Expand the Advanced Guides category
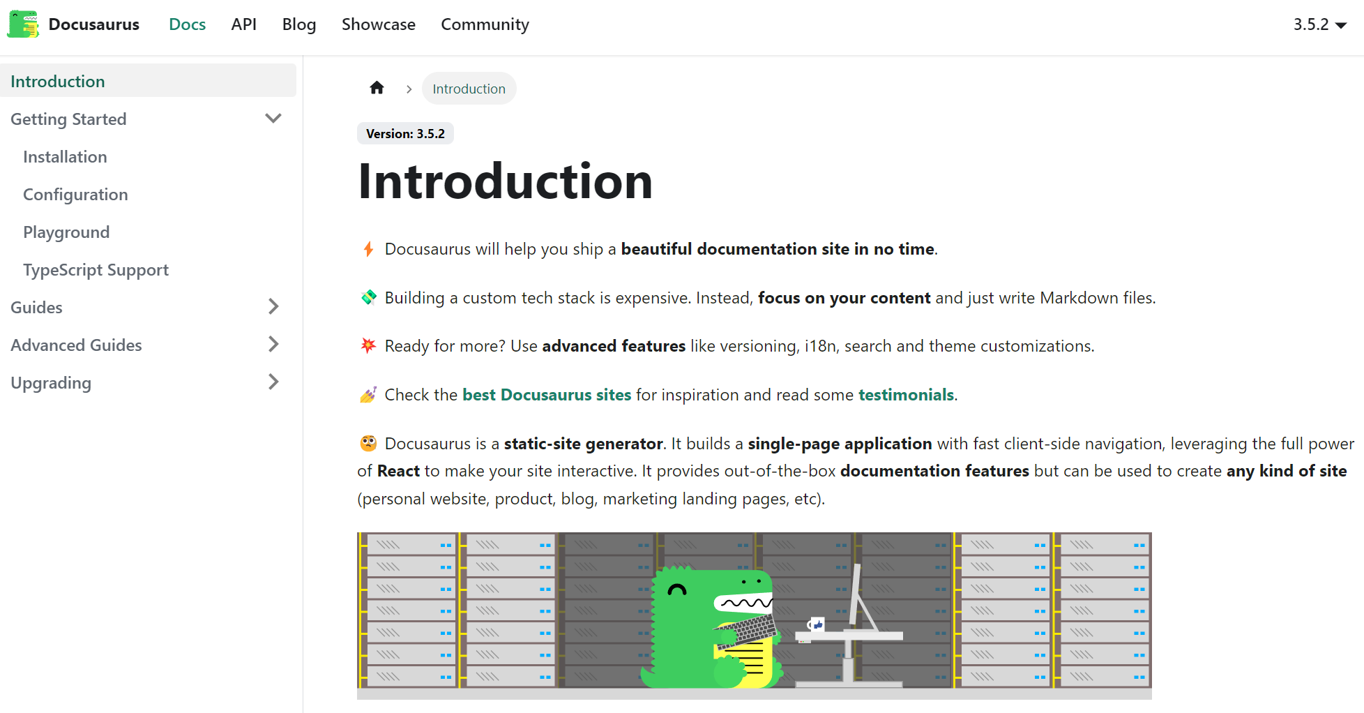This screenshot has width=1364, height=713. [273, 345]
